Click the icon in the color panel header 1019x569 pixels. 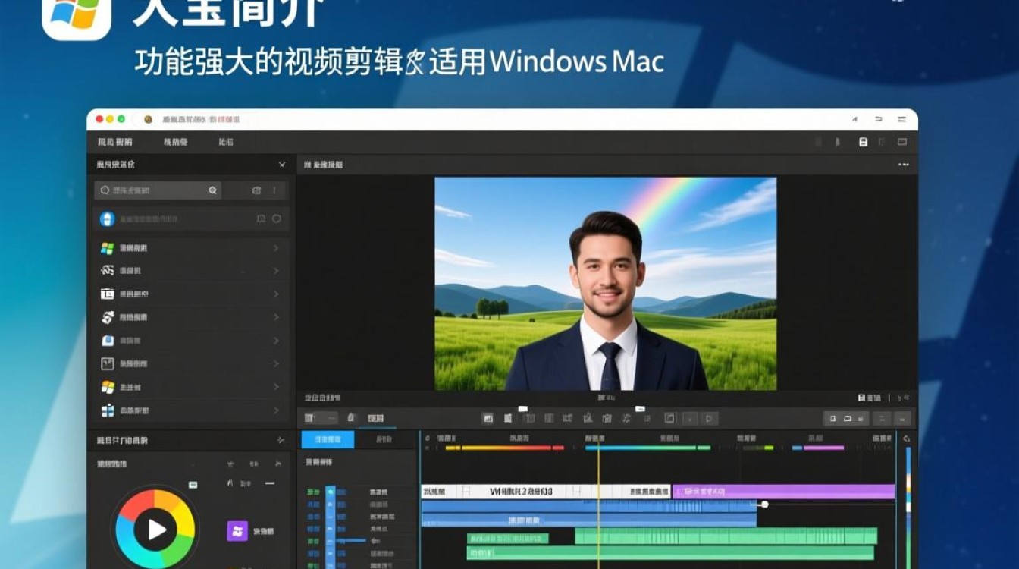(281, 440)
